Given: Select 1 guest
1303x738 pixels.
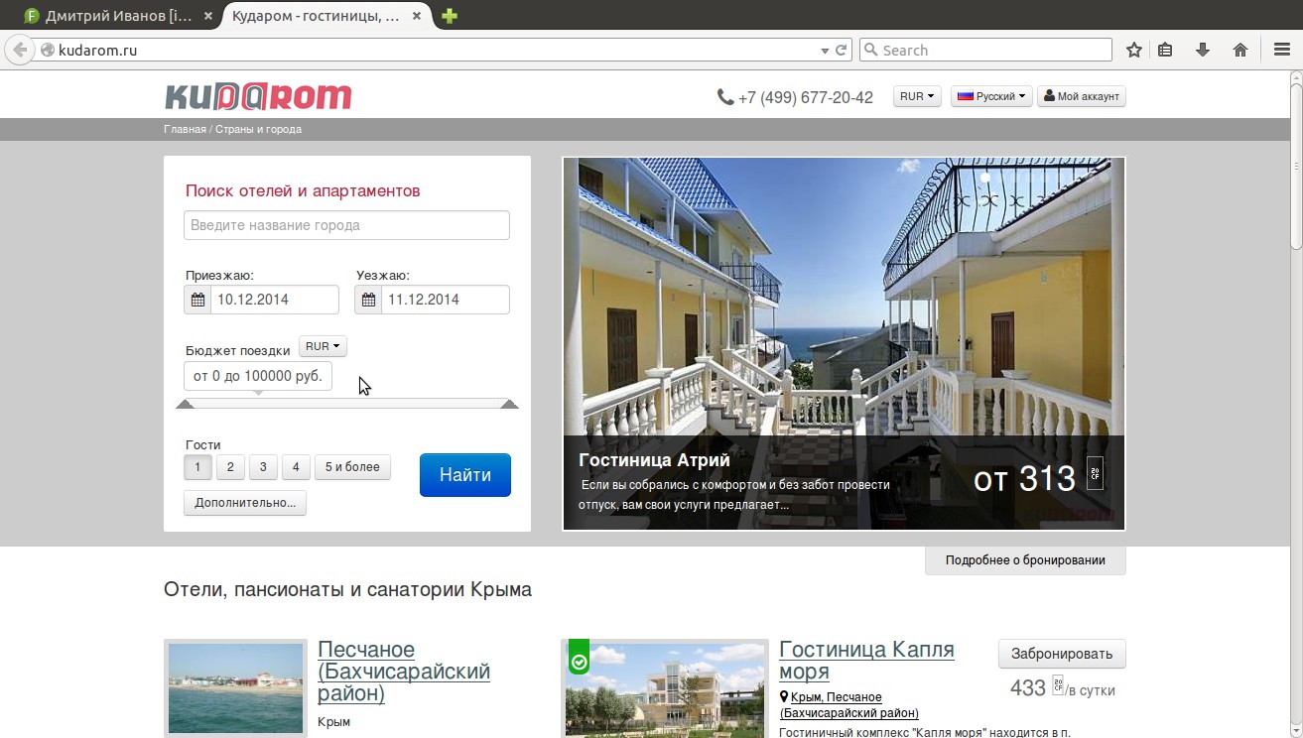Looking at the screenshot, I should pos(197,467).
